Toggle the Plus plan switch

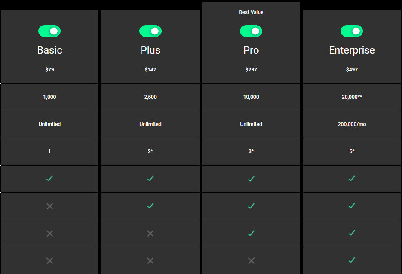click(x=150, y=31)
